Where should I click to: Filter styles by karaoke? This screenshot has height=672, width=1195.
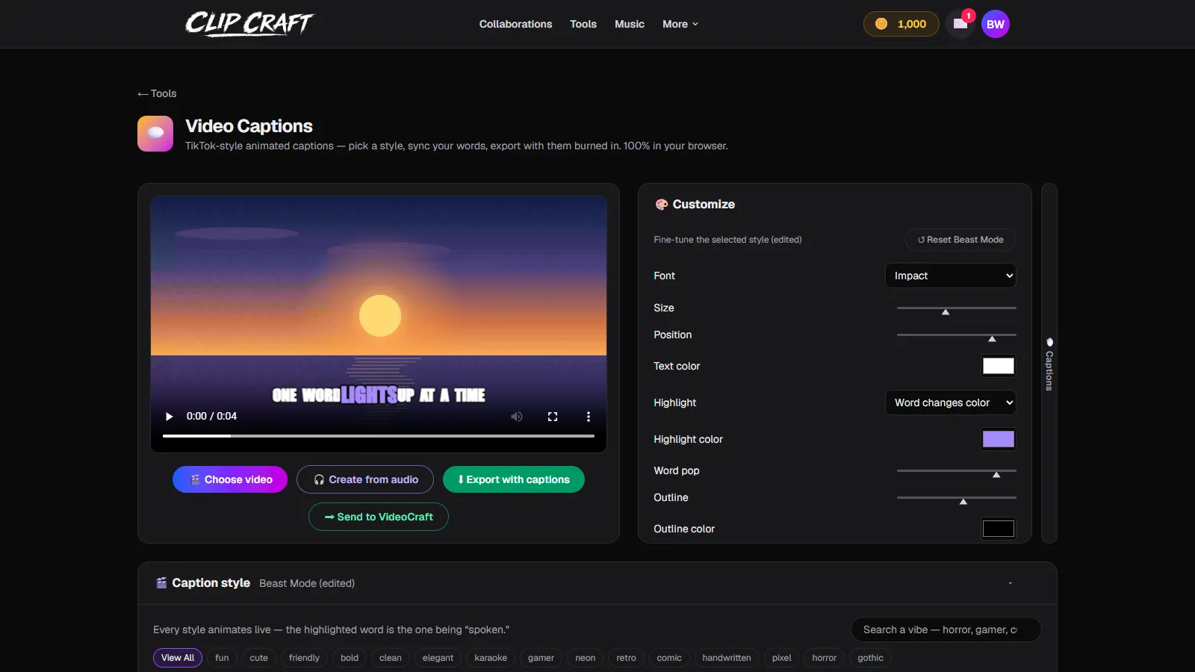[491, 658]
